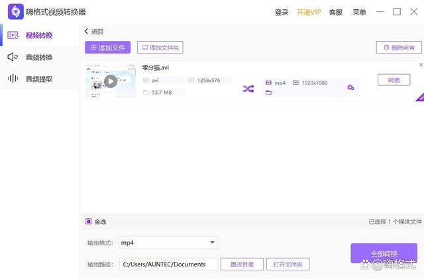Screen dimensions: 424x279
Task: Click the 音频转换 speaker icon in sidebar
Action: pos(13,57)
